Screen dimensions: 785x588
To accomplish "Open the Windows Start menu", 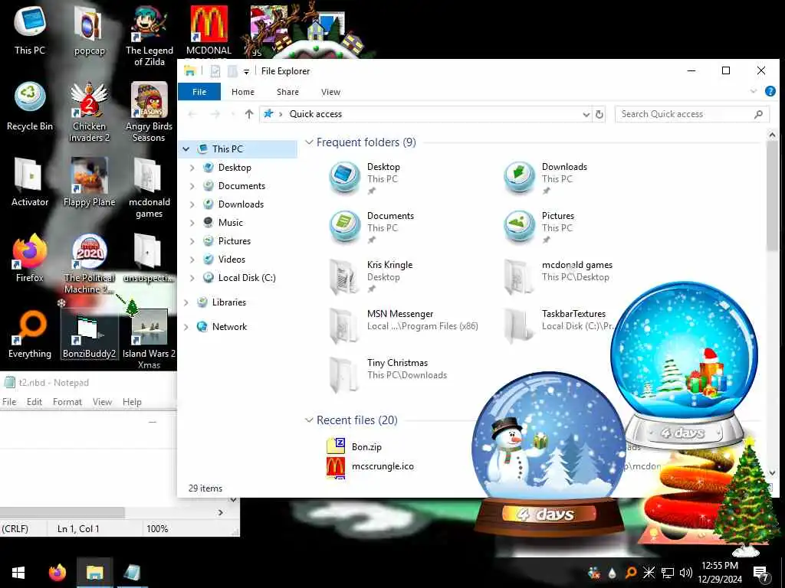I will (18, 573).
